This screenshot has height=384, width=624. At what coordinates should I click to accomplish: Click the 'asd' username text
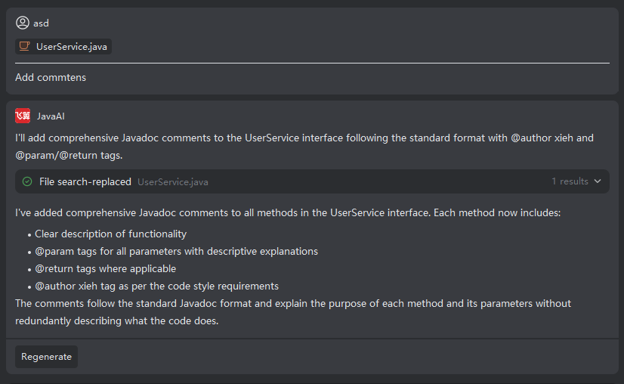(x=41, y=23)
